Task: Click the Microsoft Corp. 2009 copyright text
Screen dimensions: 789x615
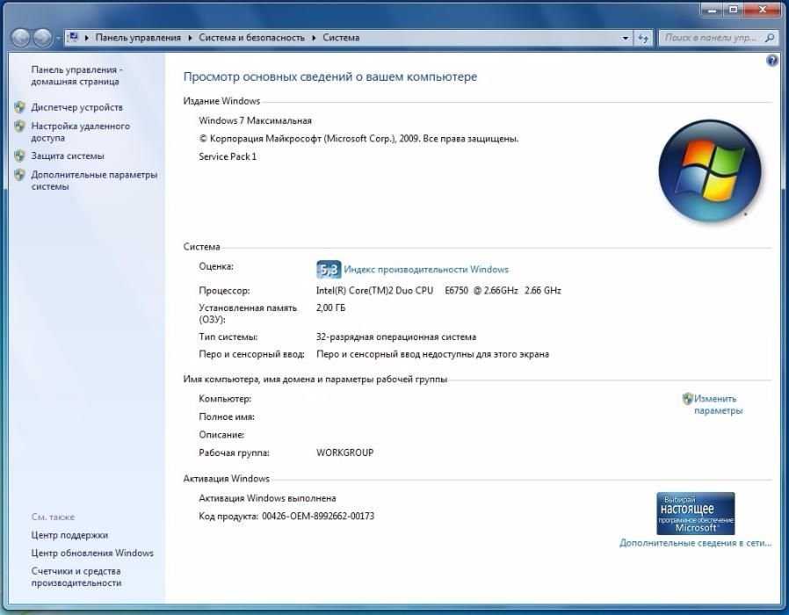Action: [358, 139]
